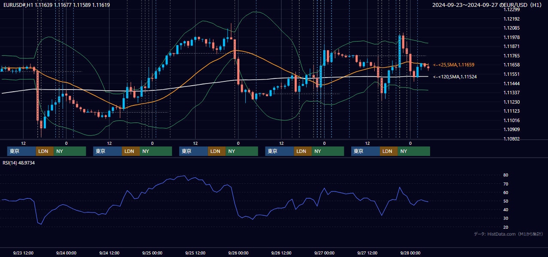
Task: Click price axis value 1.12085
Action: [512, 28]
